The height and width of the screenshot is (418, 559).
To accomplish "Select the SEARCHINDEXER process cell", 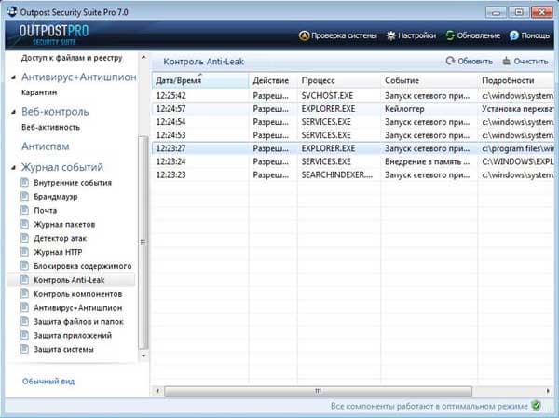I will (337, 174).
